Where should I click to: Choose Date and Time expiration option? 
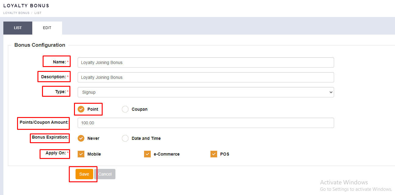pos(125,138)
